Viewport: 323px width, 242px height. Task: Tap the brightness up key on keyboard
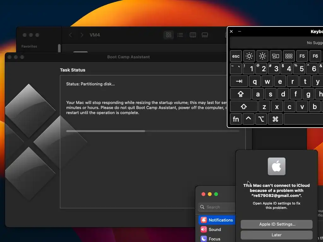click(262, 56)
